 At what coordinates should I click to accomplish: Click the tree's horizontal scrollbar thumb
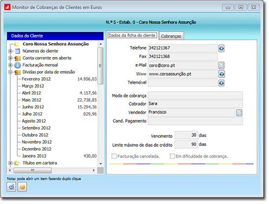33,170
